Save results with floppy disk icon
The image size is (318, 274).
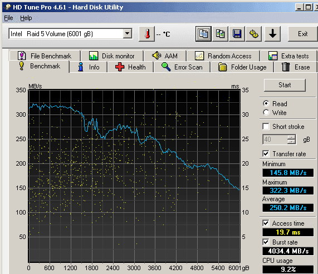pos(237,34)
